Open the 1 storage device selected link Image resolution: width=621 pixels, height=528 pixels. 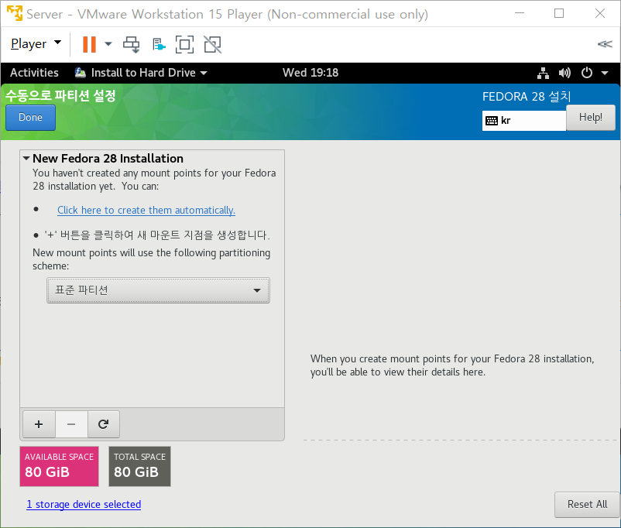click(84, 504)
